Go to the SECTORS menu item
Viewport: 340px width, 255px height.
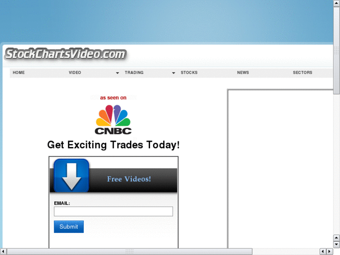[303, 73]
